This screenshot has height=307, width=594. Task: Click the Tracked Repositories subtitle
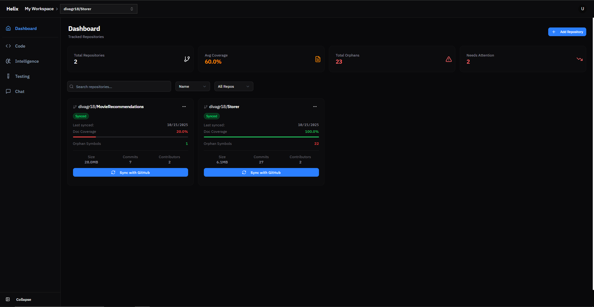click(86, 37)
